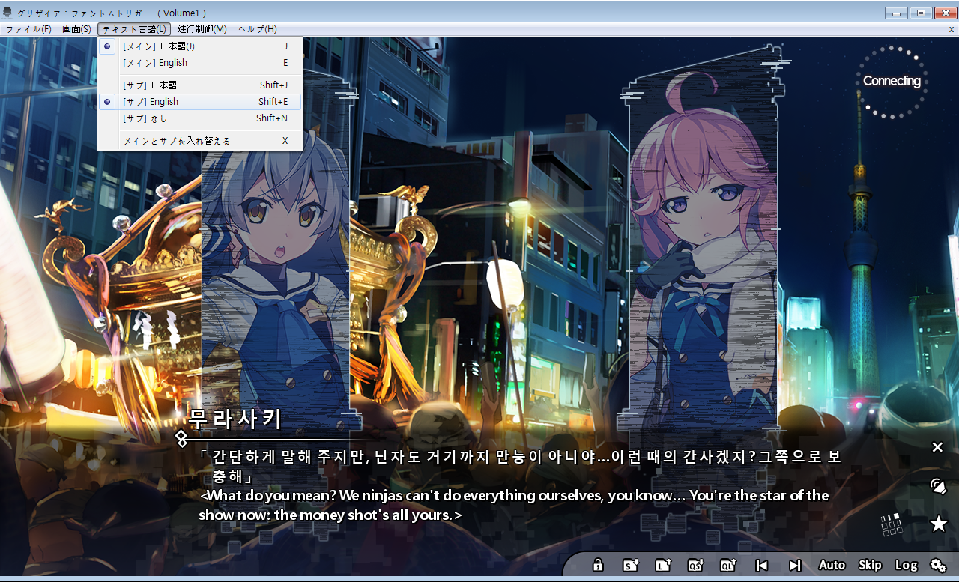959x582 pixels.
Task: Open the Save (S) icon
Action: [631, 565]
